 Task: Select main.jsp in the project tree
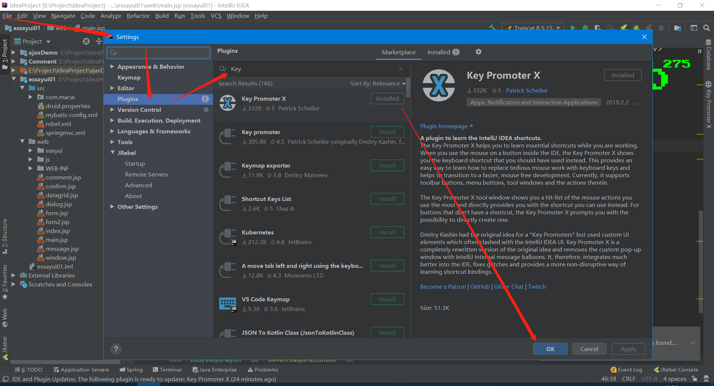point(57,240)
